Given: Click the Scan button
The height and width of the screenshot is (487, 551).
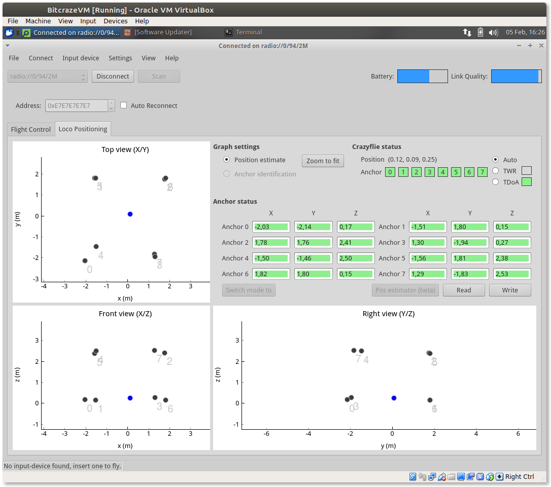Looking at the screenshot, I should (159, 76).
